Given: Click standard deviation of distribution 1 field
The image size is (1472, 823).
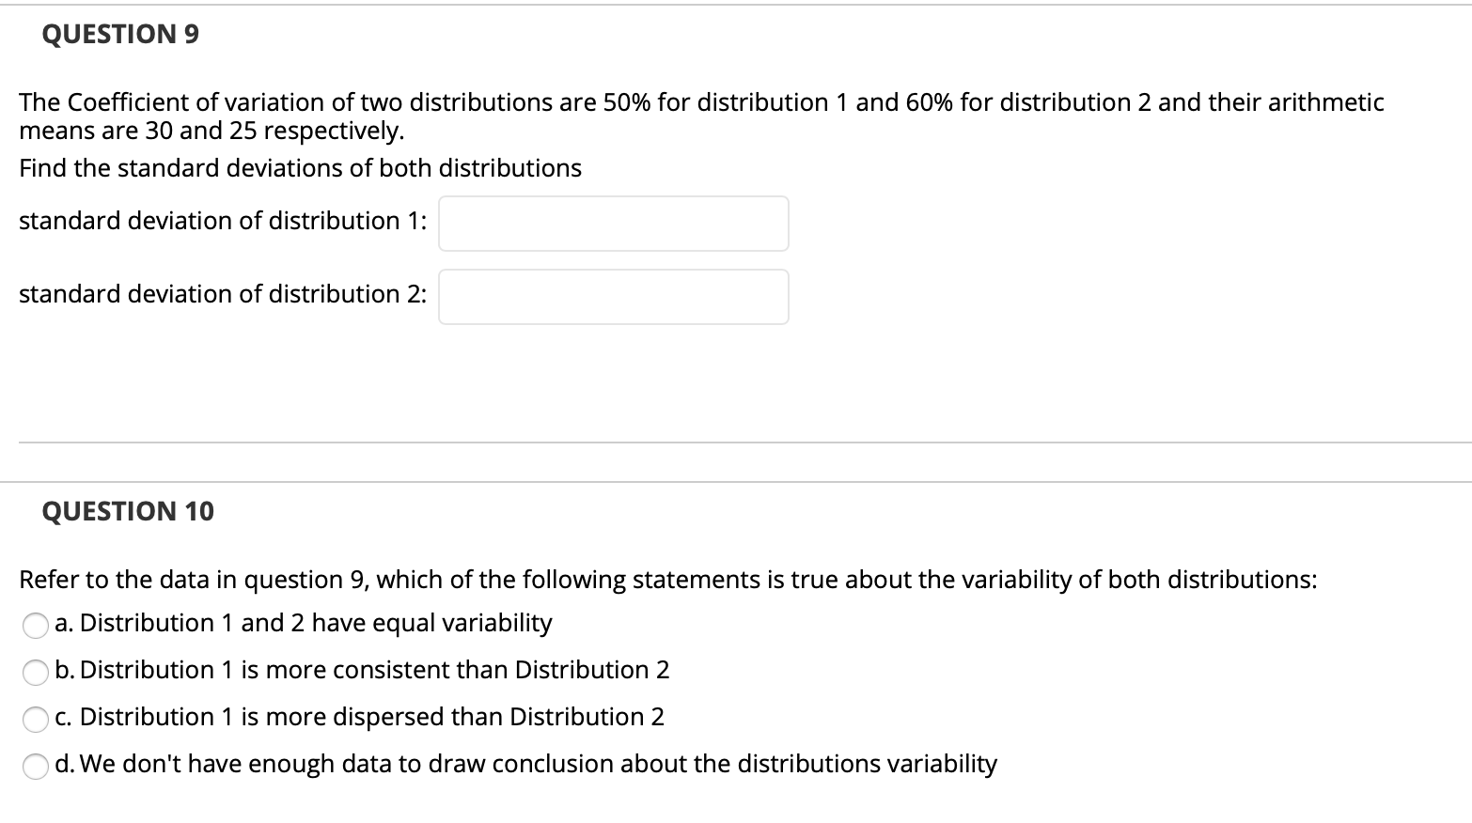Looking at the screenshot, I should (x=613, y=224).
